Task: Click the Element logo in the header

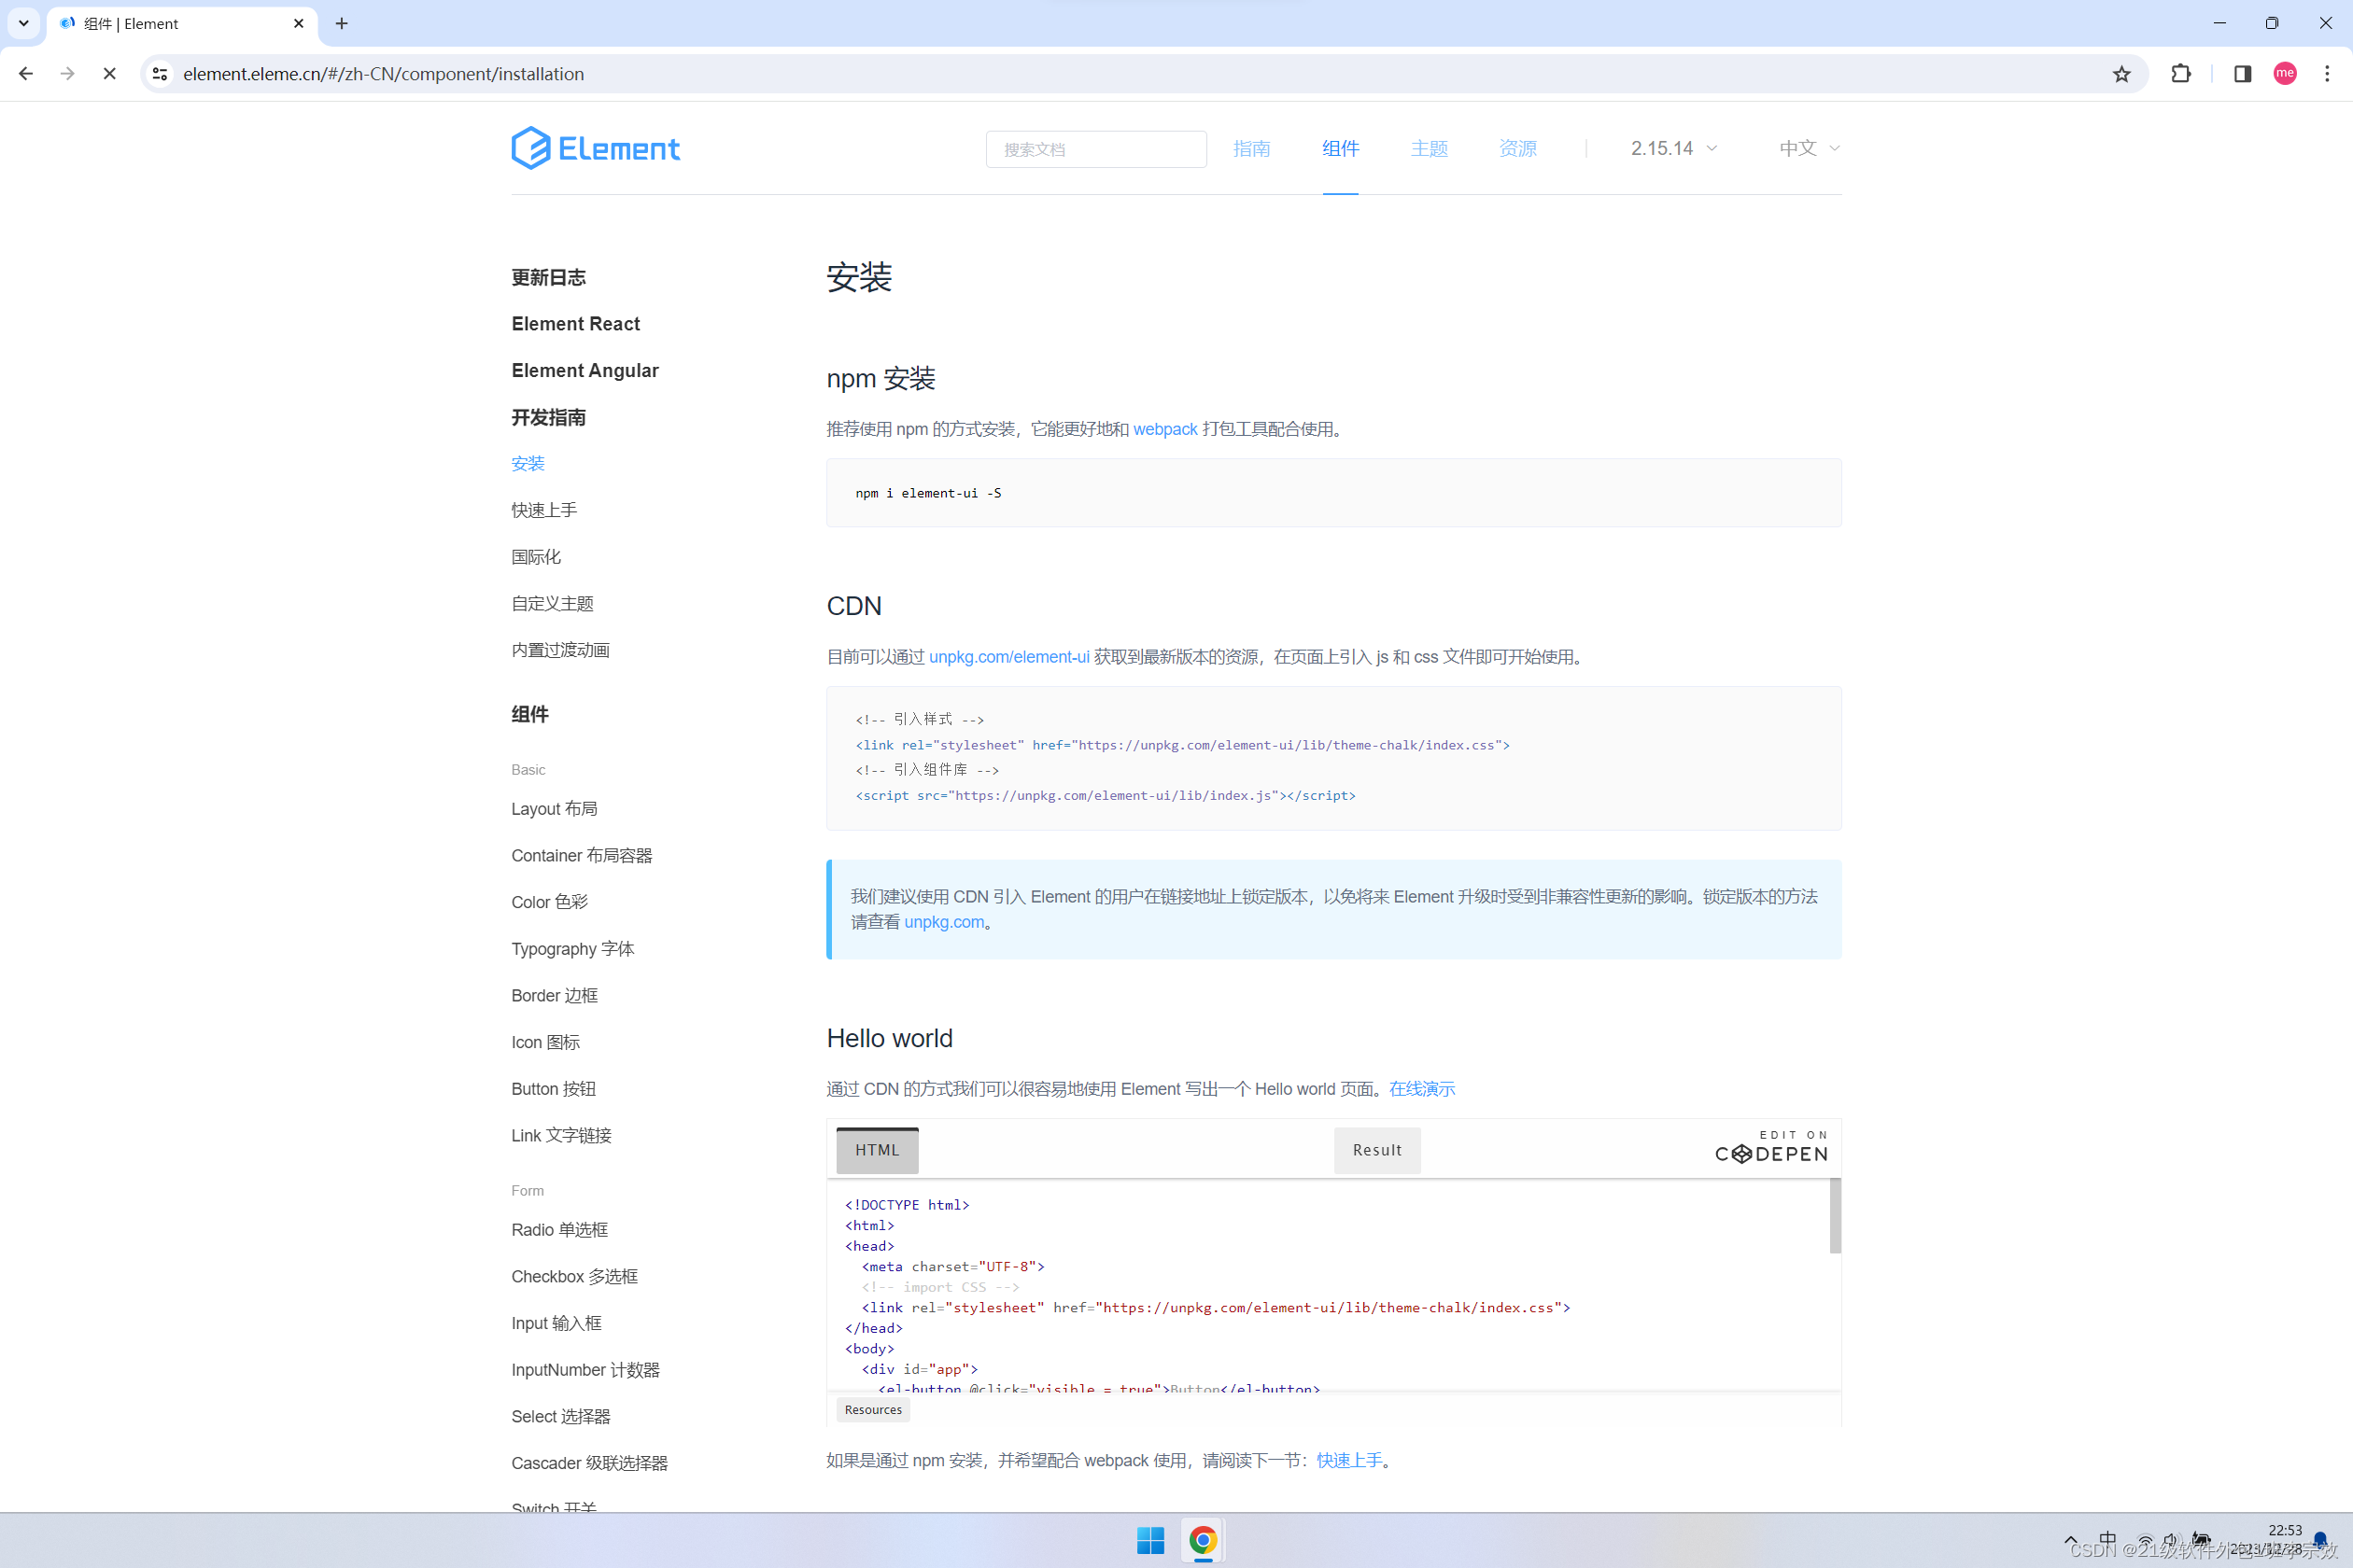Action: click(x=596, y=148)
